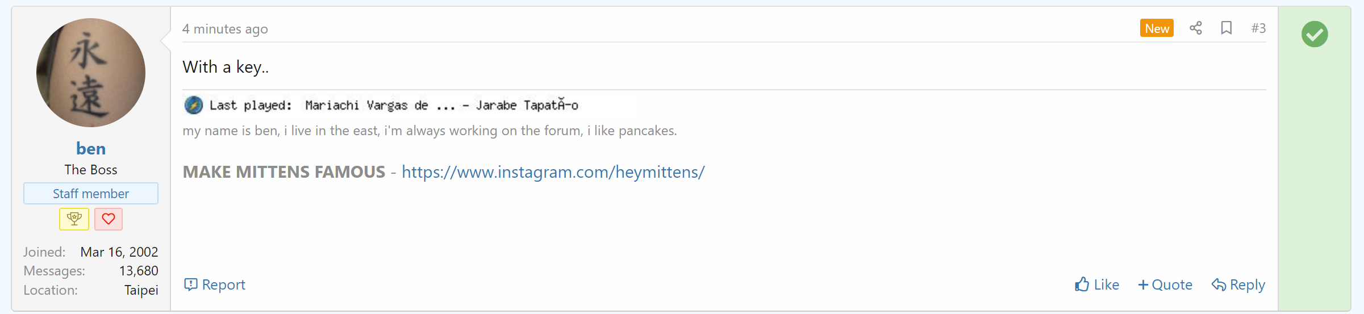This screenshot has height=314, width=1364.
Task: Click the Taipei location value
Action: [x=141, y=290]
